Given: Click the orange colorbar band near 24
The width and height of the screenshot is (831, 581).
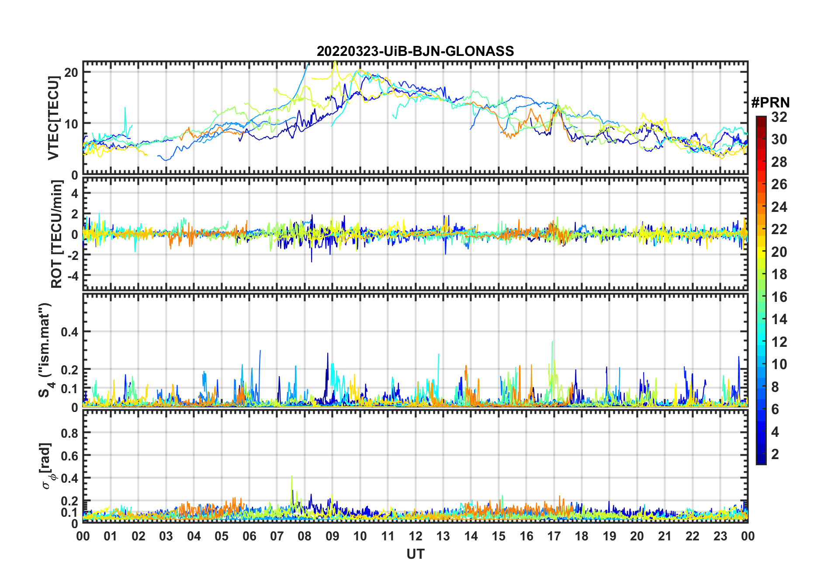Looking at the screenshot, I should click(761, 206).
